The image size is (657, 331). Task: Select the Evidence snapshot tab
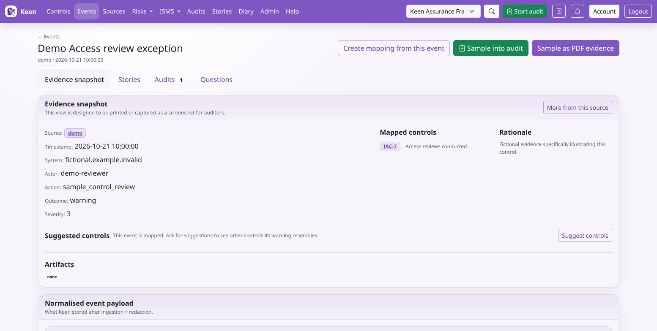coord(74,79)
